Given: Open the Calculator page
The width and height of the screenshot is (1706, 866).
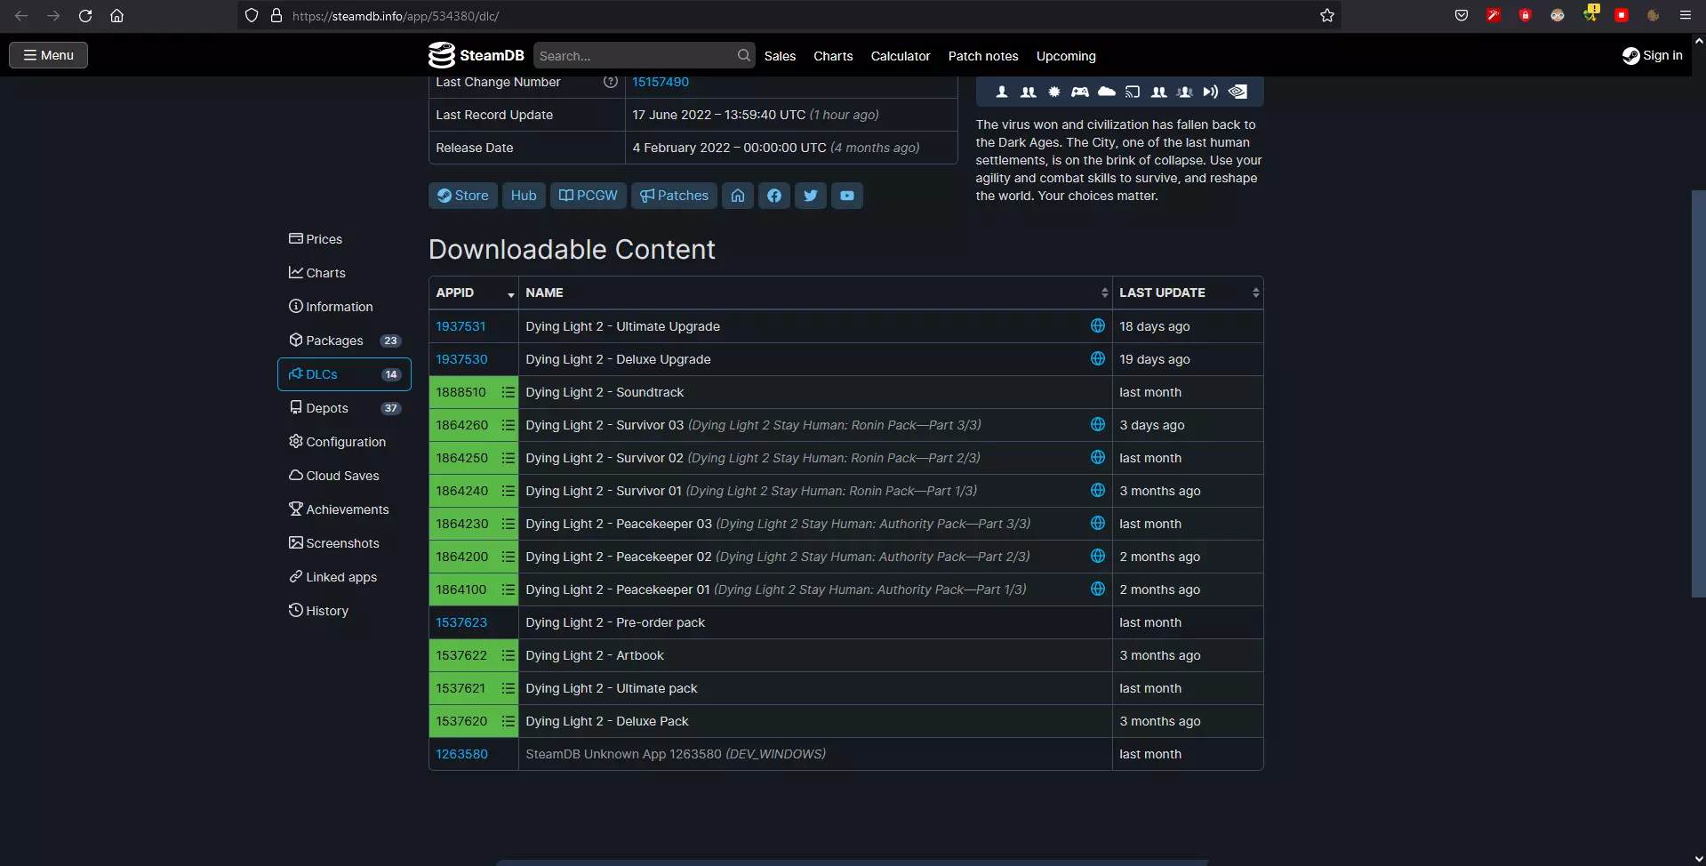Looking at the screenshot, I should (901, 56).
